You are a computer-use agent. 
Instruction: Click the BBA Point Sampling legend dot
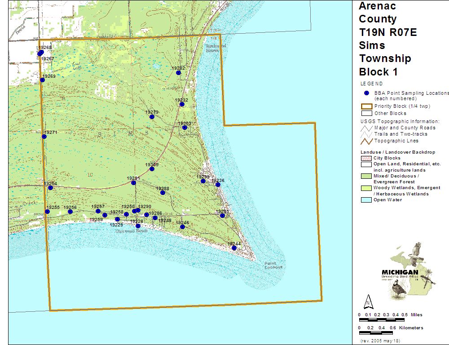366,93
